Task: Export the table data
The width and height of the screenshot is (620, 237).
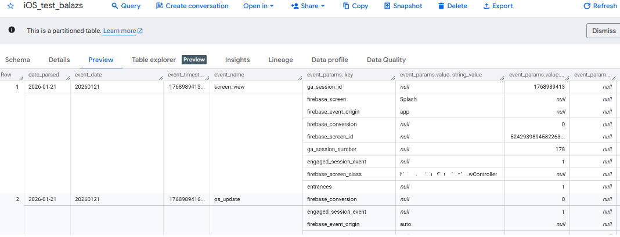Action: 498,6
